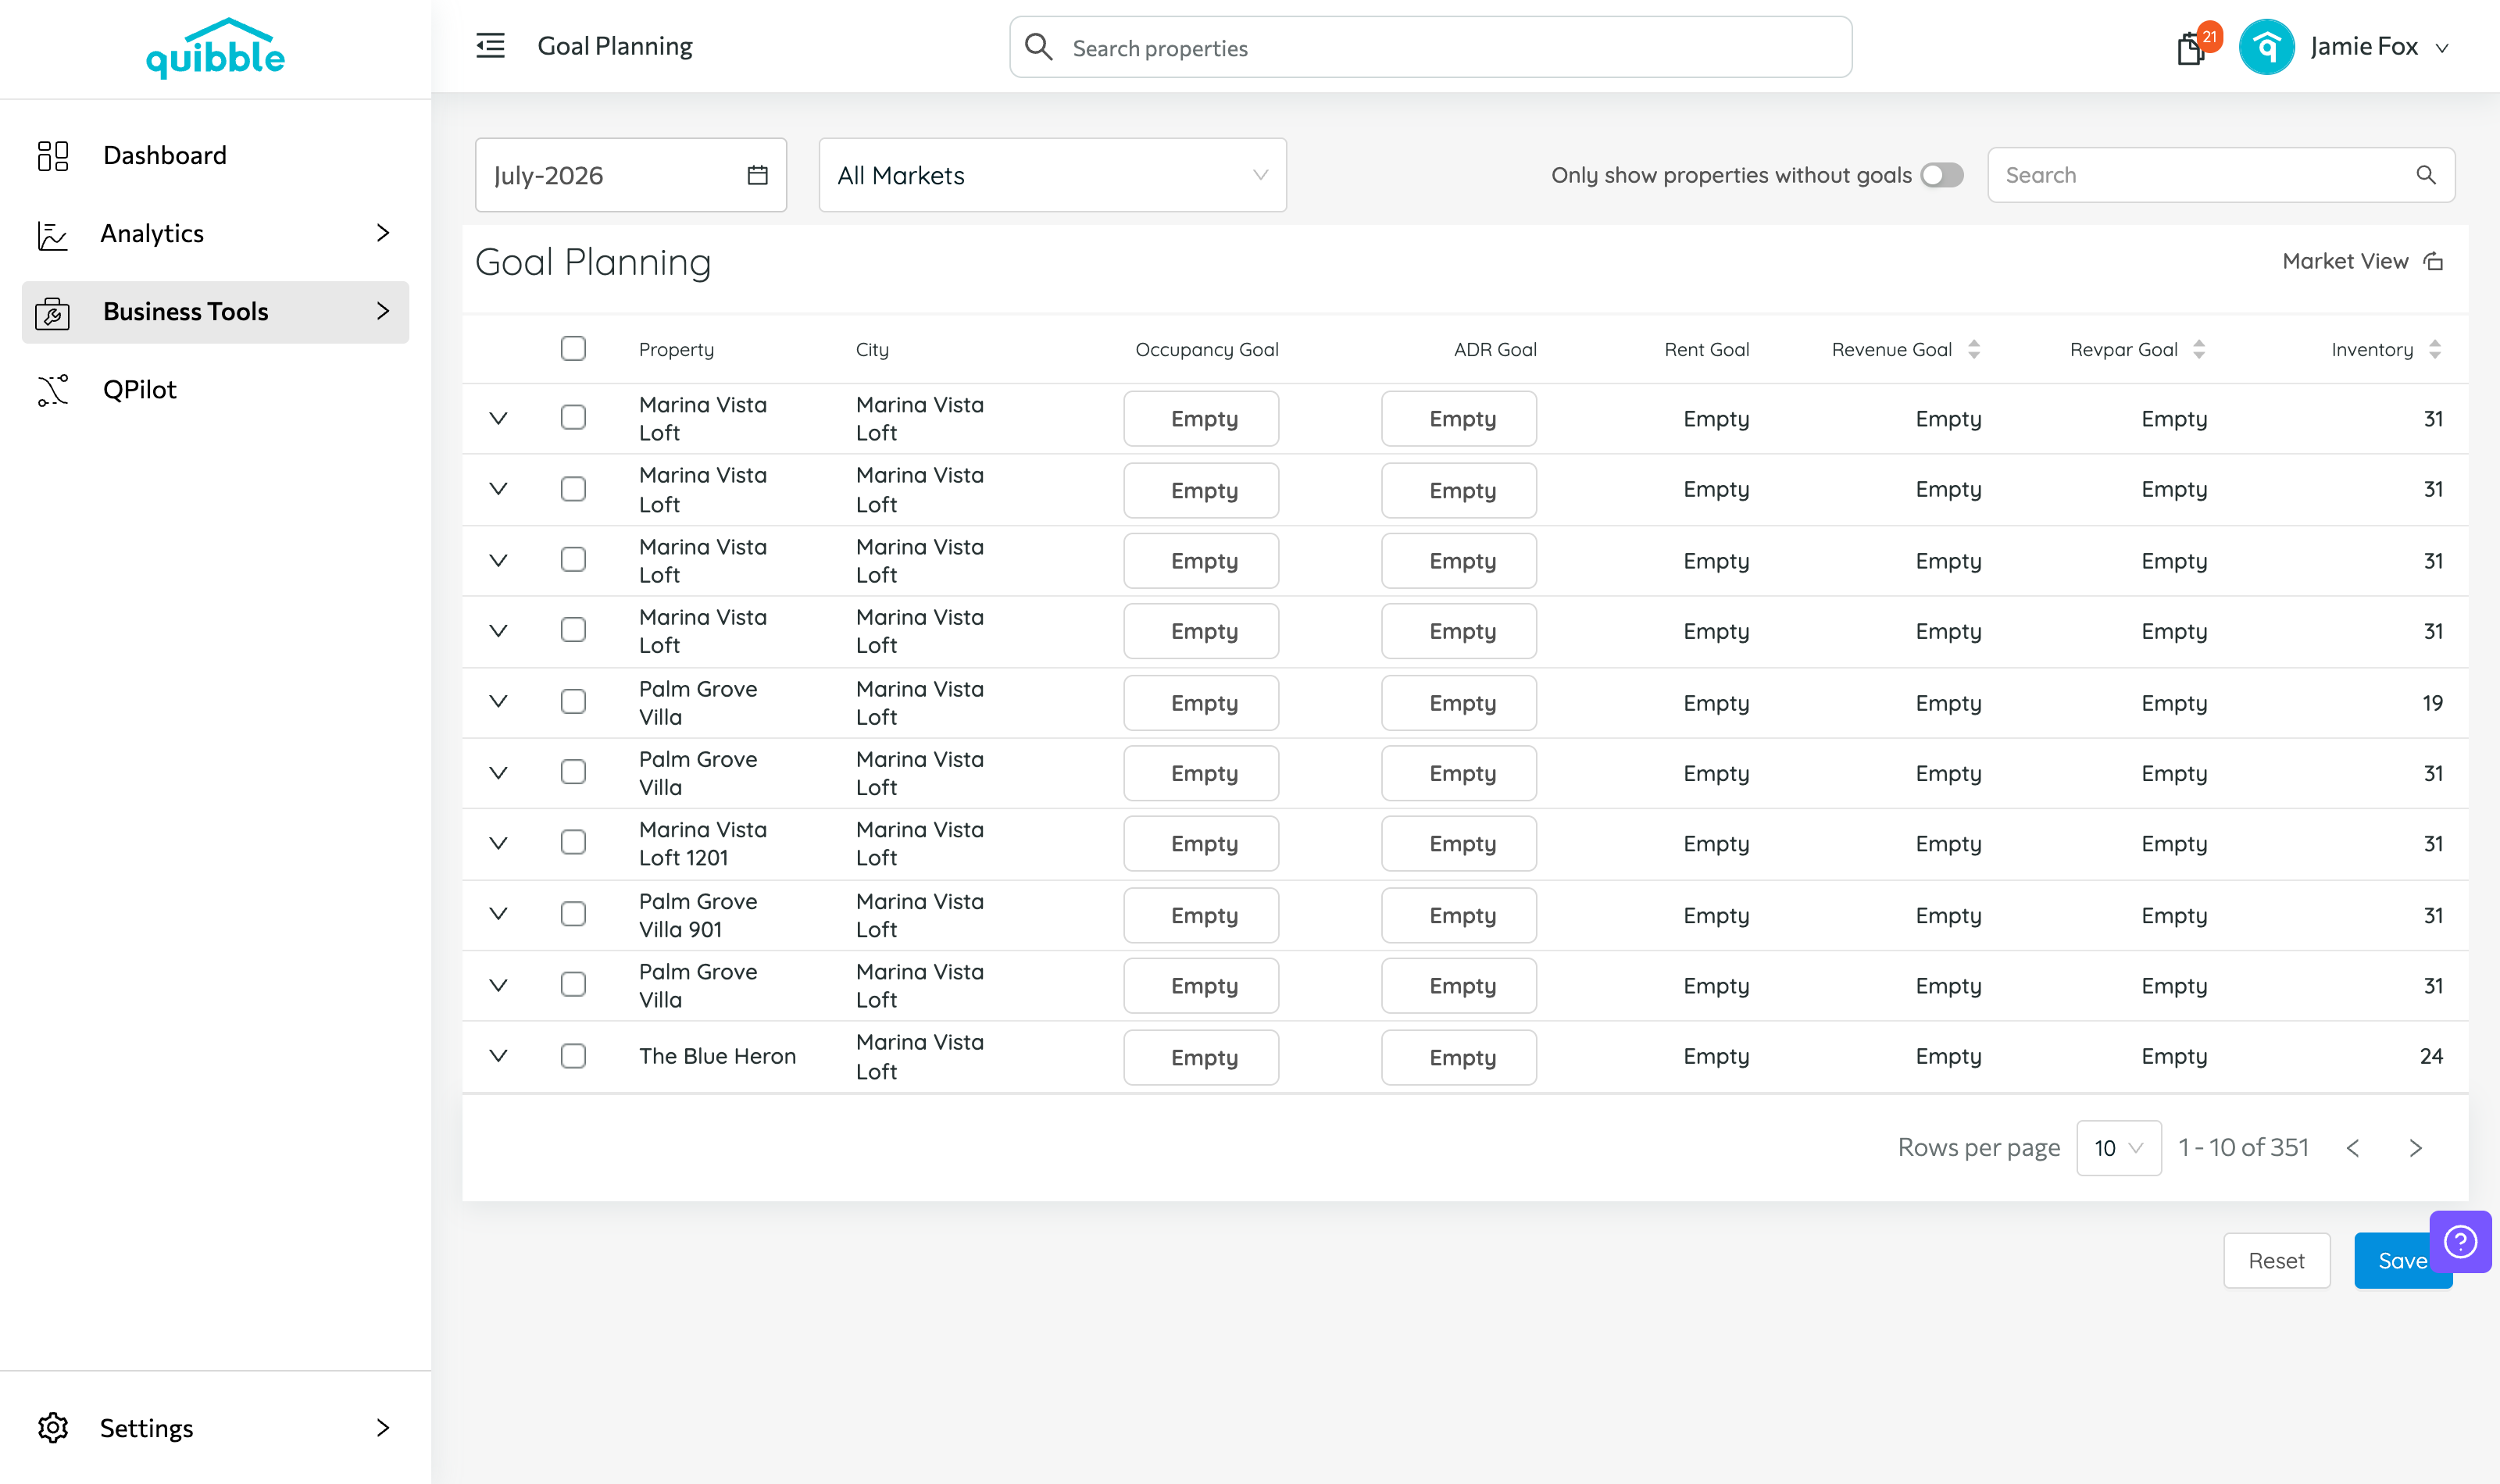Open the Settings menu item
Image resolution: width=2500 pixels, height=1484 pixels.
point(215,1427)
